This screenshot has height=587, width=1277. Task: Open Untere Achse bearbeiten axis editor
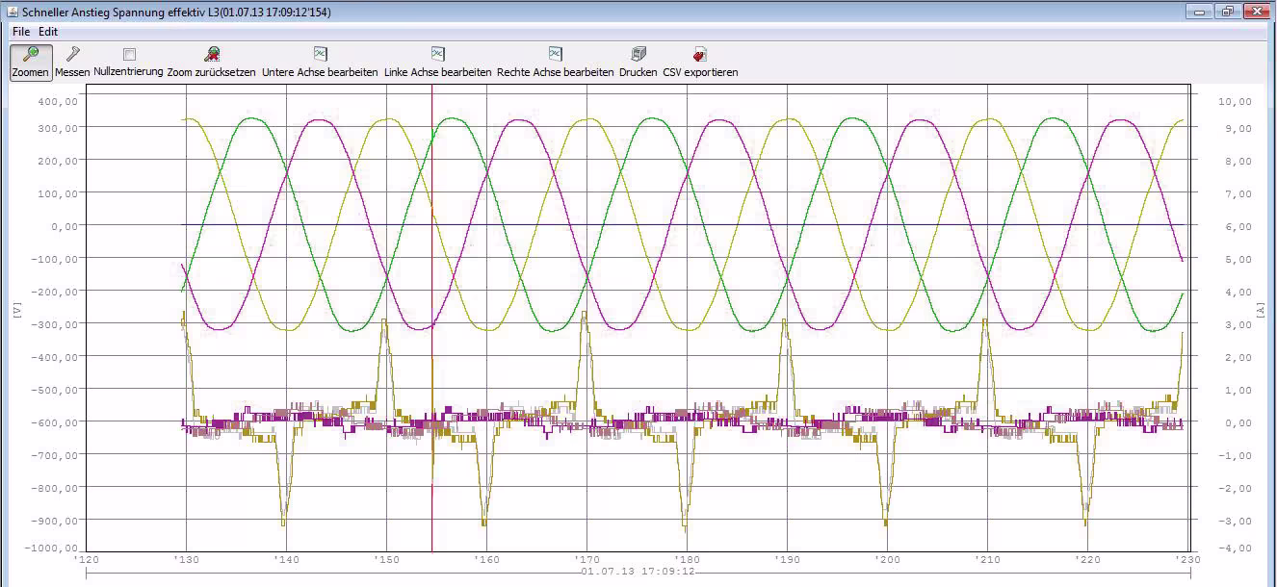tap(320, 55)
